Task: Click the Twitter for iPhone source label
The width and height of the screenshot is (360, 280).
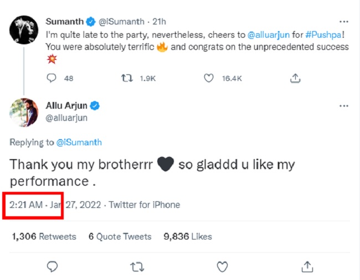Action: [x=144, y=205]
